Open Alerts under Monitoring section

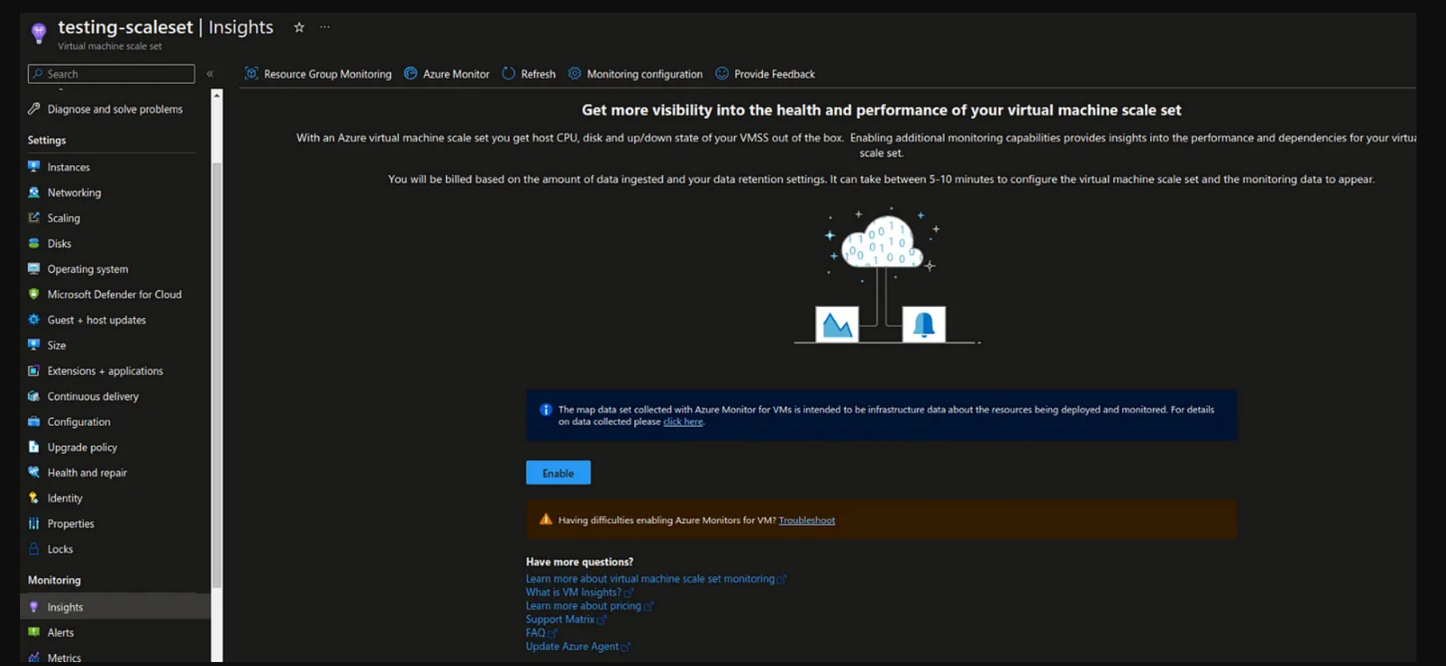61,633
